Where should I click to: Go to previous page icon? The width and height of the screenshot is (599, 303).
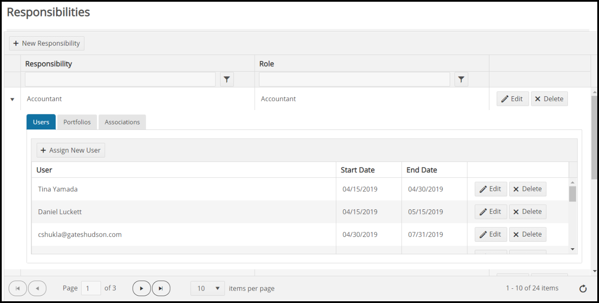37,288
